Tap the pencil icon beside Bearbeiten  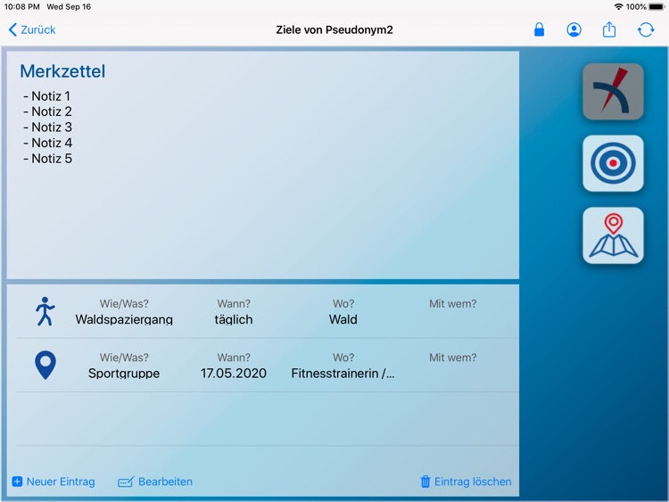tap(126, 482)
